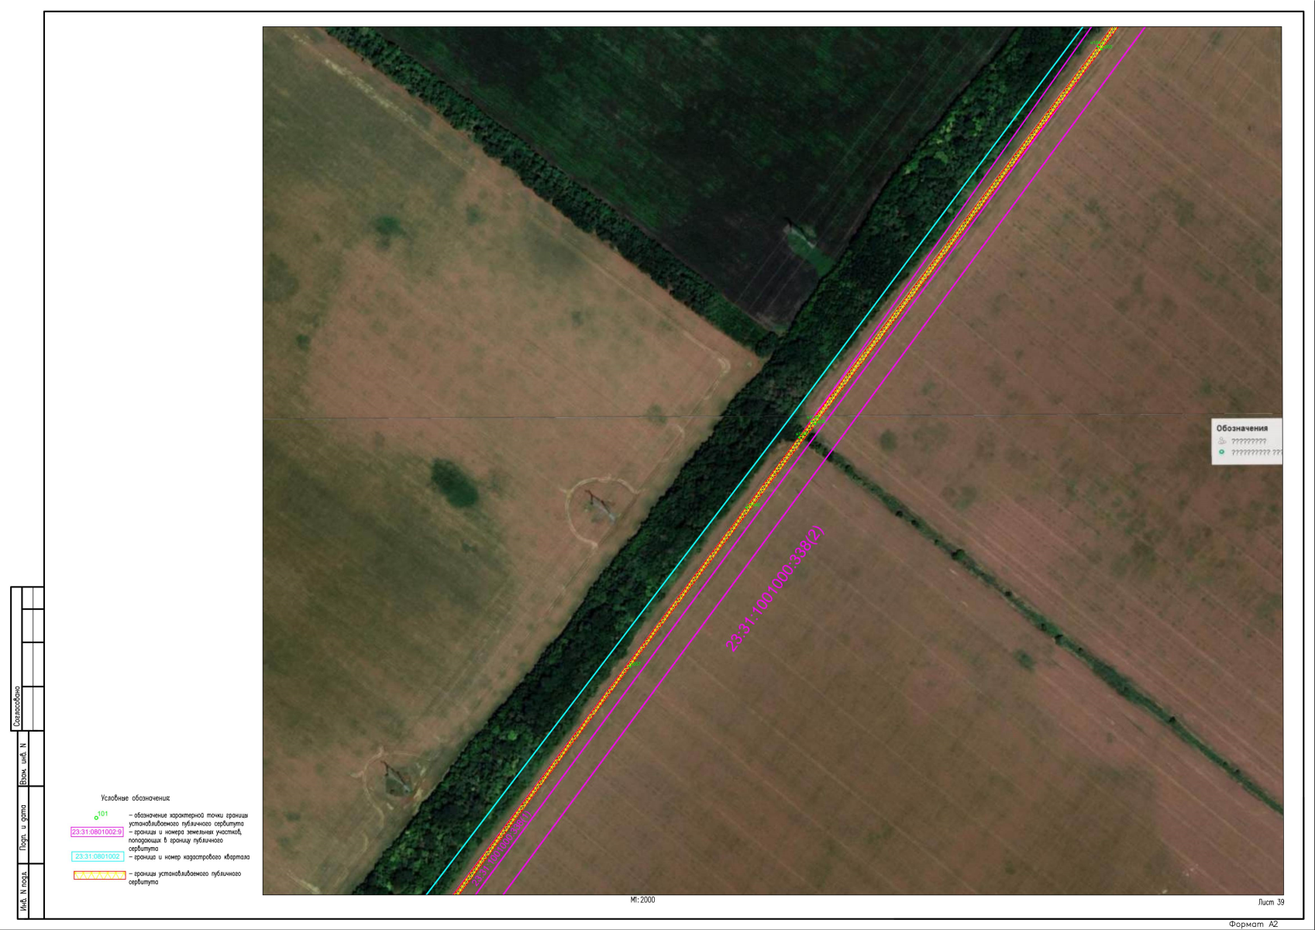
Task: Click the Инв. N подл. title block cell
Action: click(x=23, y=893)
